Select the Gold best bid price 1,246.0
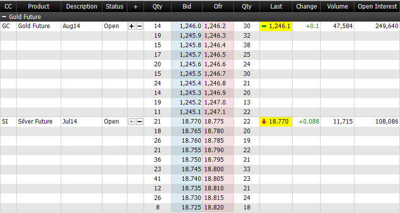The width and height of the screenshot is (400, 213). pyautogui.click(x=190, y=26)
